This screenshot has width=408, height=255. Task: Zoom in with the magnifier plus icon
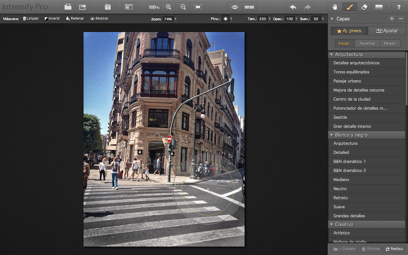[169, 7]
